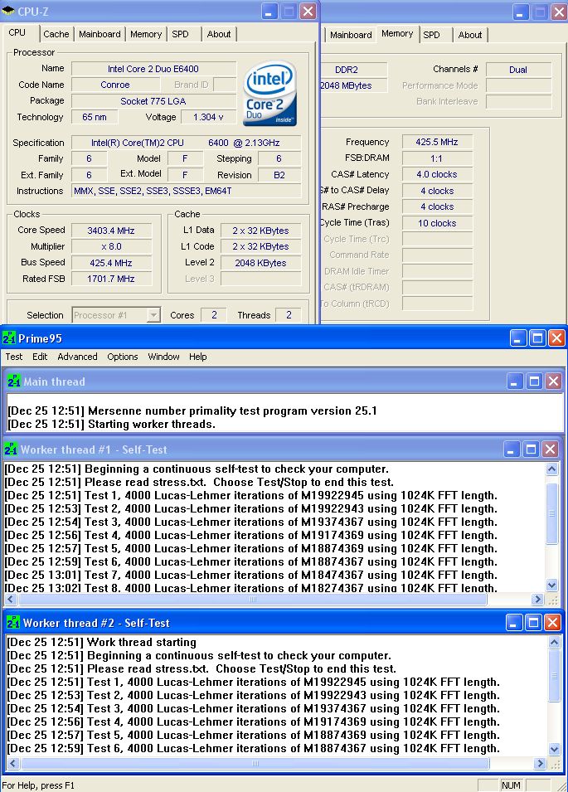Click the Core Speed value field
This screenshot has width=568, height=792.
click(x=111, y=231)
